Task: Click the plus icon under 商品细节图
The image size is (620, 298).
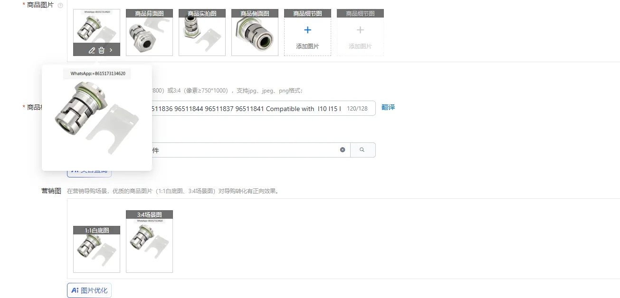Action: point(307,30)
